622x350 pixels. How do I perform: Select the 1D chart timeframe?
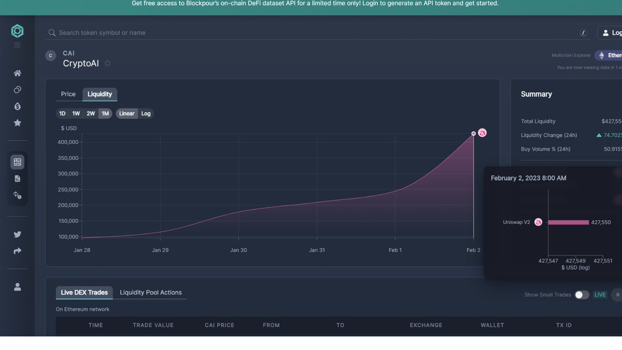pos(62,113)
